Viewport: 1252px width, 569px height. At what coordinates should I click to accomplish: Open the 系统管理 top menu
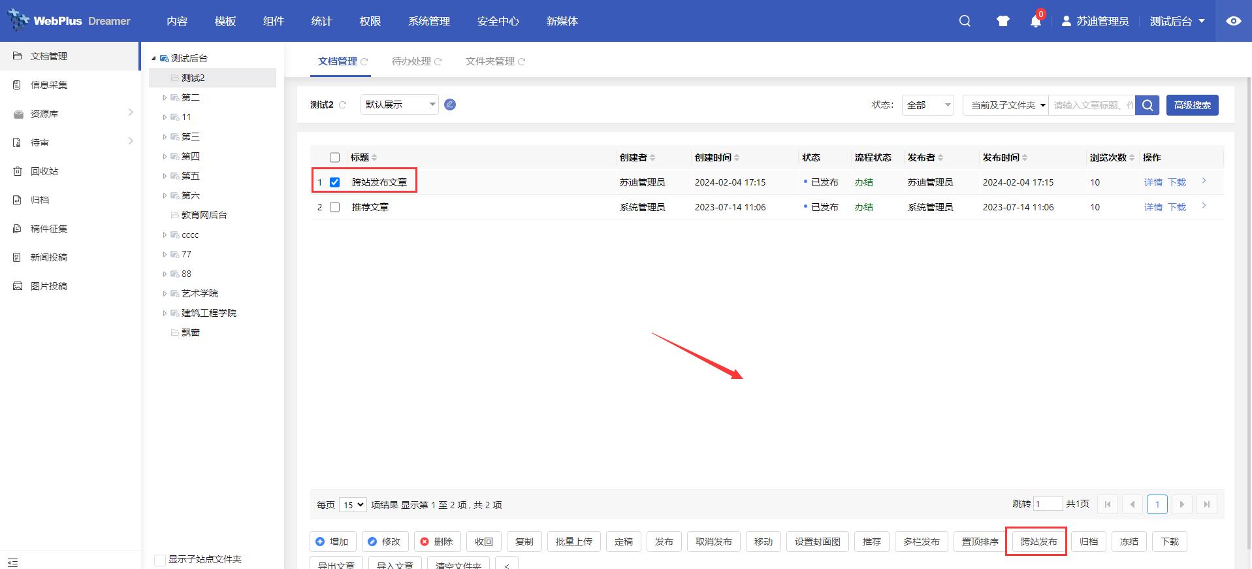click(429, 21)
